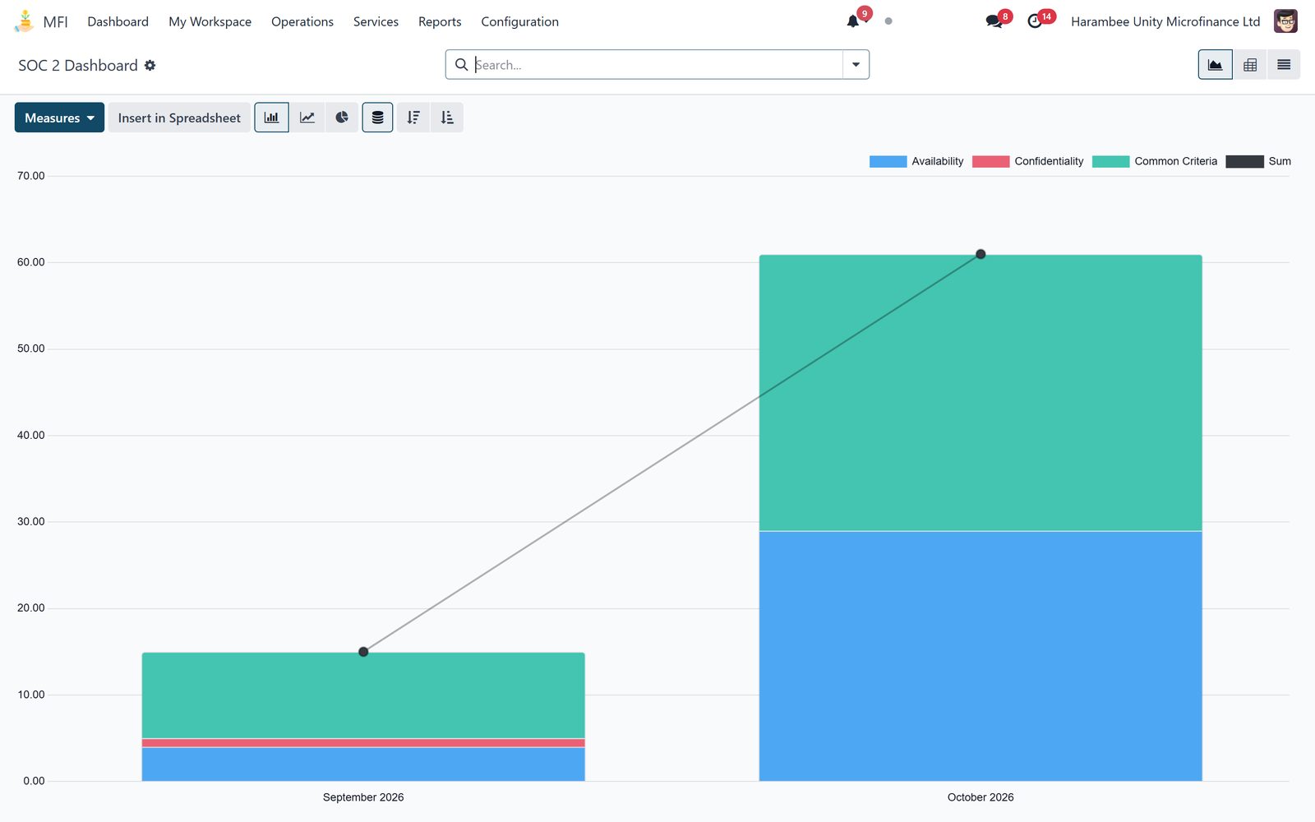1315x822 pixels.
Task: Open the Configuration menu
Action: point(519,21)
